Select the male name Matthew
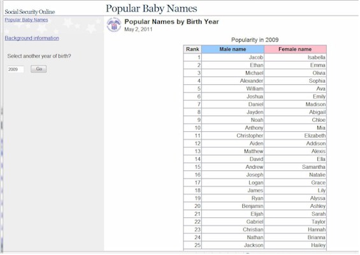Screen dimensions: 360x255 (x=254, y=151)
